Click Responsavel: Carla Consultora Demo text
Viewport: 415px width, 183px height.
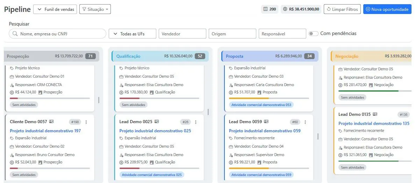click(x=264, y=85)
